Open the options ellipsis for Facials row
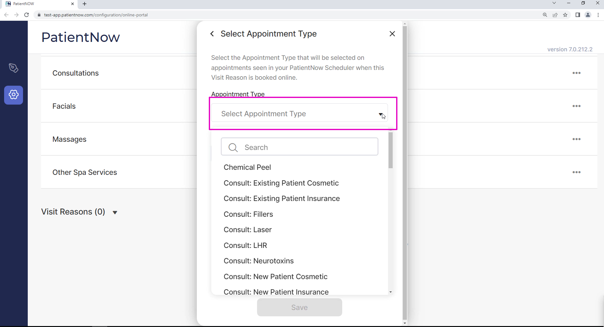This screenshot has height=327, width=604. pyautogui.click(x=577, y=106)
